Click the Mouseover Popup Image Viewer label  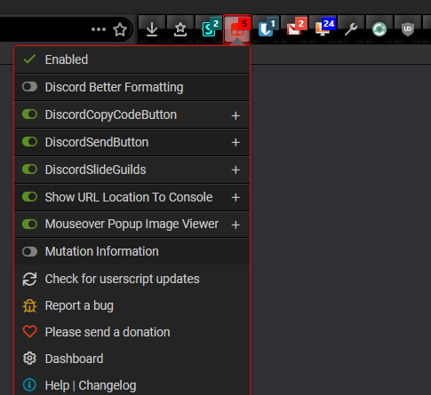point(132,225)
